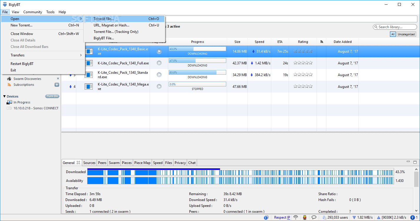Minimize the details panel
Viewport: 420px width, 221px height.
coord(408,162)
